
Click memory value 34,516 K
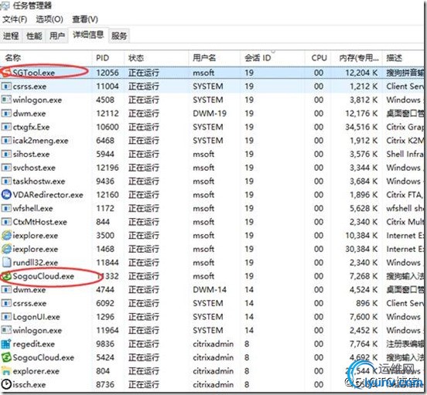[x=361, y=127]
